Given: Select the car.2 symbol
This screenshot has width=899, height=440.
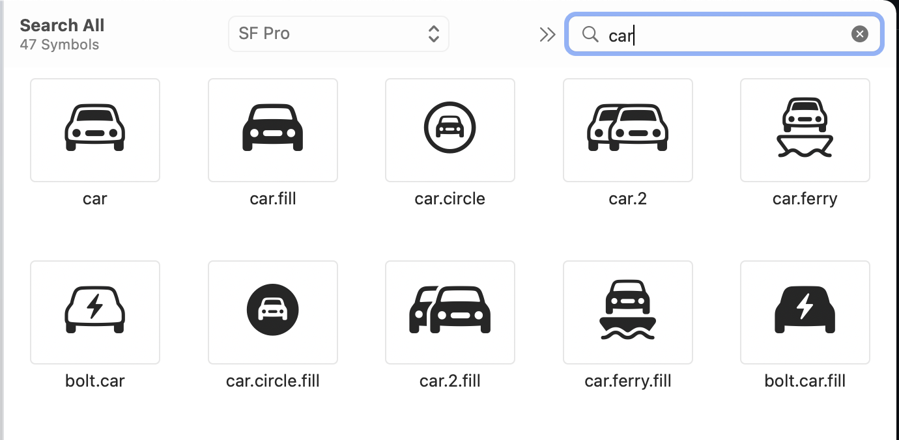Looking at the screenshot, I should click(627, 130).
